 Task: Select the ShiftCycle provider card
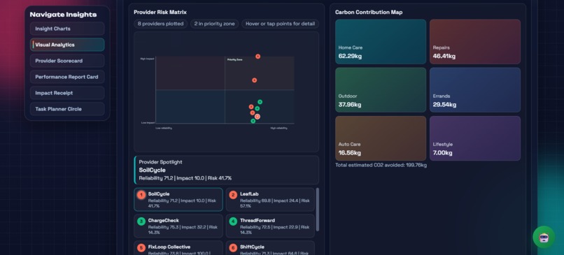[x=270, y=248]
